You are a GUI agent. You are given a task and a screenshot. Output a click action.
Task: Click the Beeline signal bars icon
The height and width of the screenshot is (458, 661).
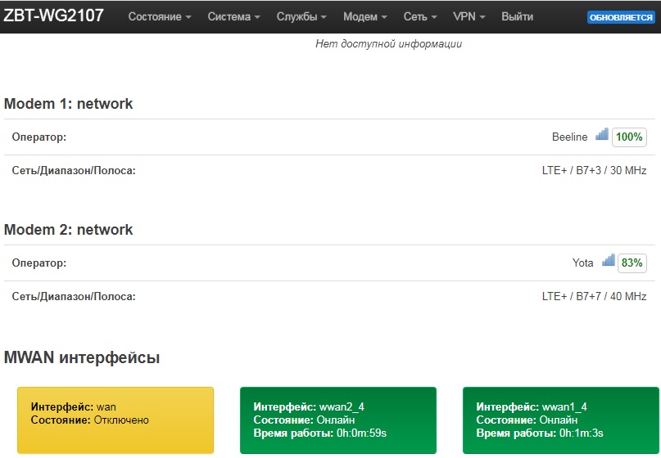pos(601,134)
